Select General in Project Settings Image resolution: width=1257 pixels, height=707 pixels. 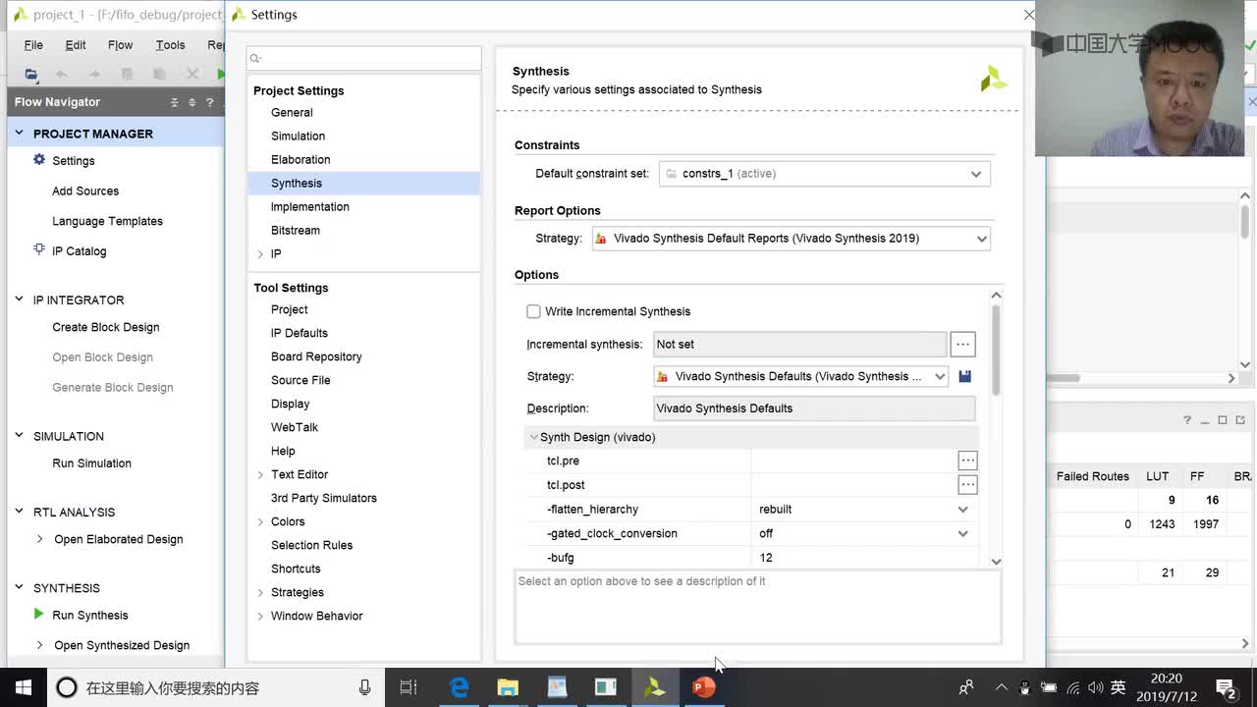(x=292, y=113)
